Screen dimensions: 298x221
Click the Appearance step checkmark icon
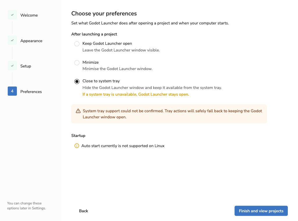[x=12, y=40]
